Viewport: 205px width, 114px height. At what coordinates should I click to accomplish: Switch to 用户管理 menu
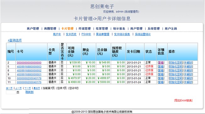coord(136,28)
